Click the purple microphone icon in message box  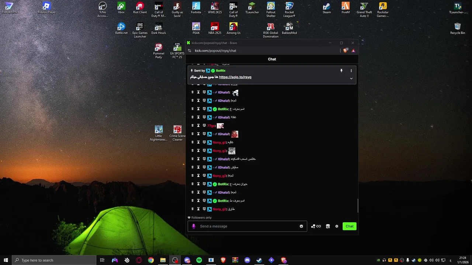click(x=194, y=226)
